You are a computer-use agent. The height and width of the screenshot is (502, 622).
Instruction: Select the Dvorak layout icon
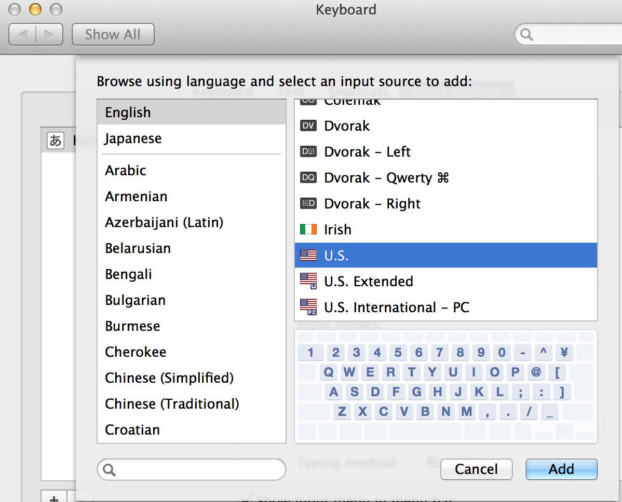[x=307, y=125]
